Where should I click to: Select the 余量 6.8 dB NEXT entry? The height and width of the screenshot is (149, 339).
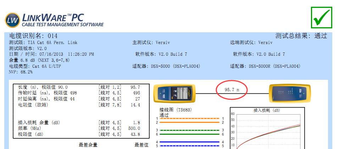39,60
